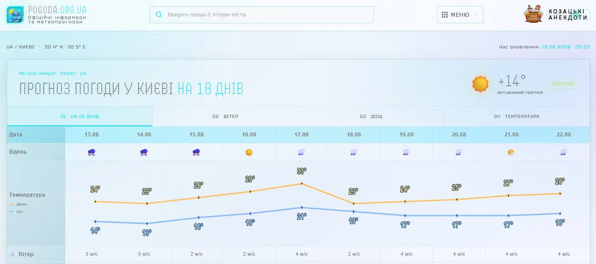Click the city search input field
This screenshot has width=596, height=264.
coord(262,15)
